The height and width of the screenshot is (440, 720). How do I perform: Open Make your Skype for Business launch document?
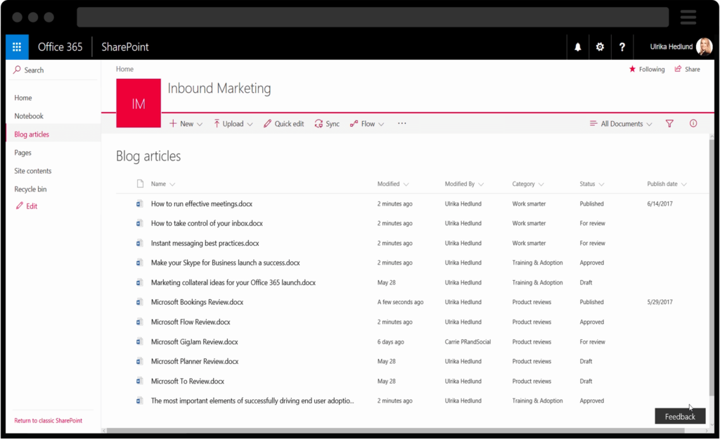point(226,263)
